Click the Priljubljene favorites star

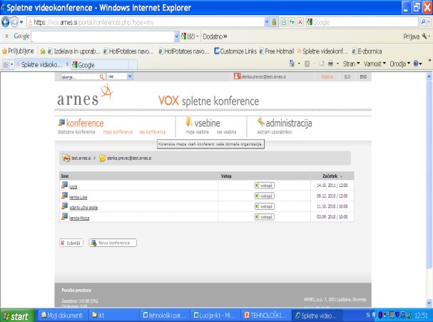tap(6, 51)
